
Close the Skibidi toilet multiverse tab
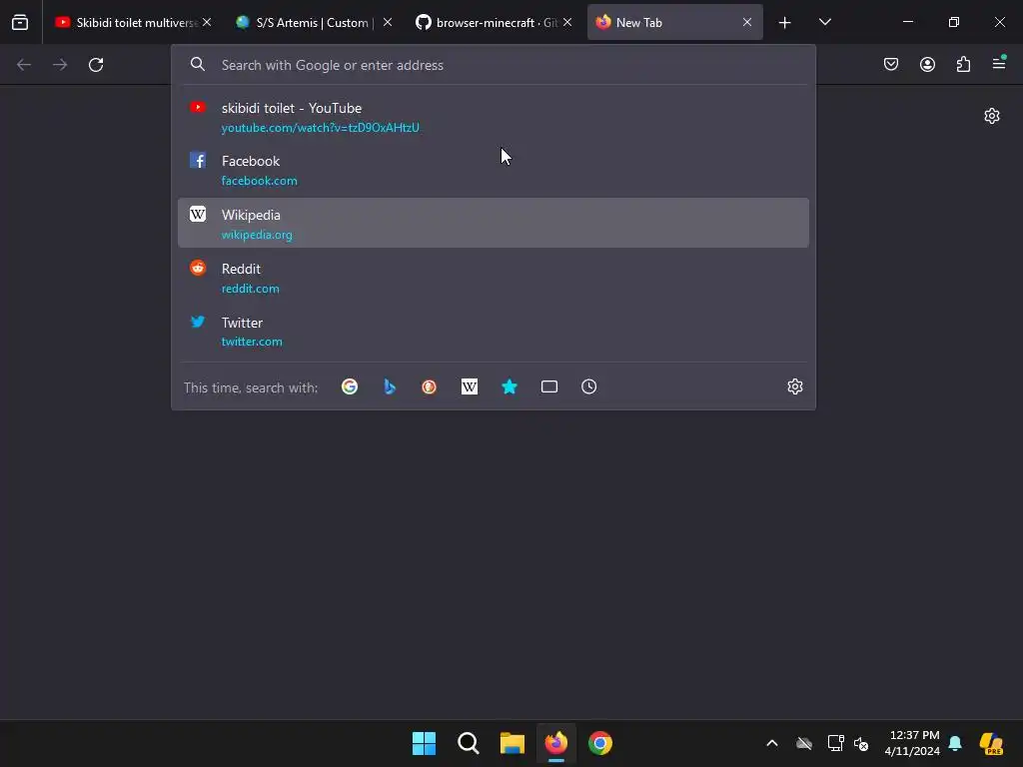pyautogui.click(x=207, y=22)
